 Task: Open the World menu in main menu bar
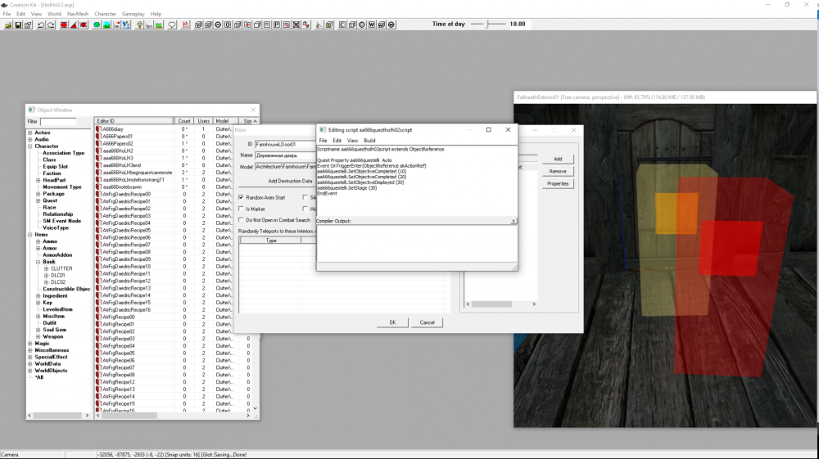coord(54,14)
